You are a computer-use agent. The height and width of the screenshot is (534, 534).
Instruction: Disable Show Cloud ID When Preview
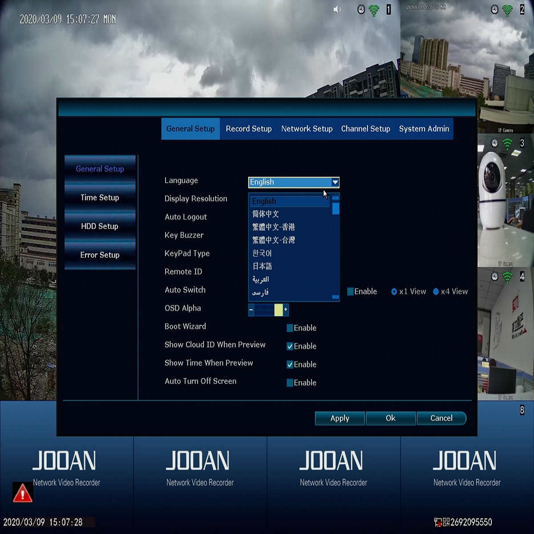tap(289, 346)
